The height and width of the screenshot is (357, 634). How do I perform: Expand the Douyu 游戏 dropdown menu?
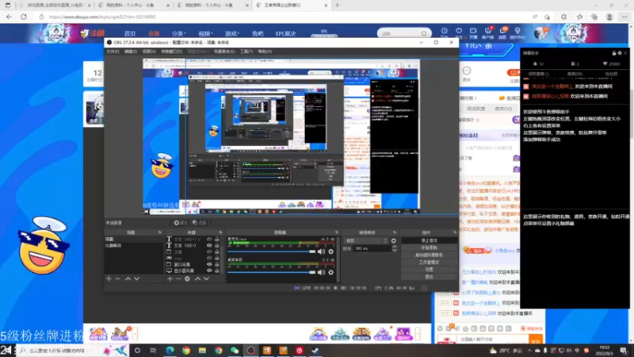[232, 33]
